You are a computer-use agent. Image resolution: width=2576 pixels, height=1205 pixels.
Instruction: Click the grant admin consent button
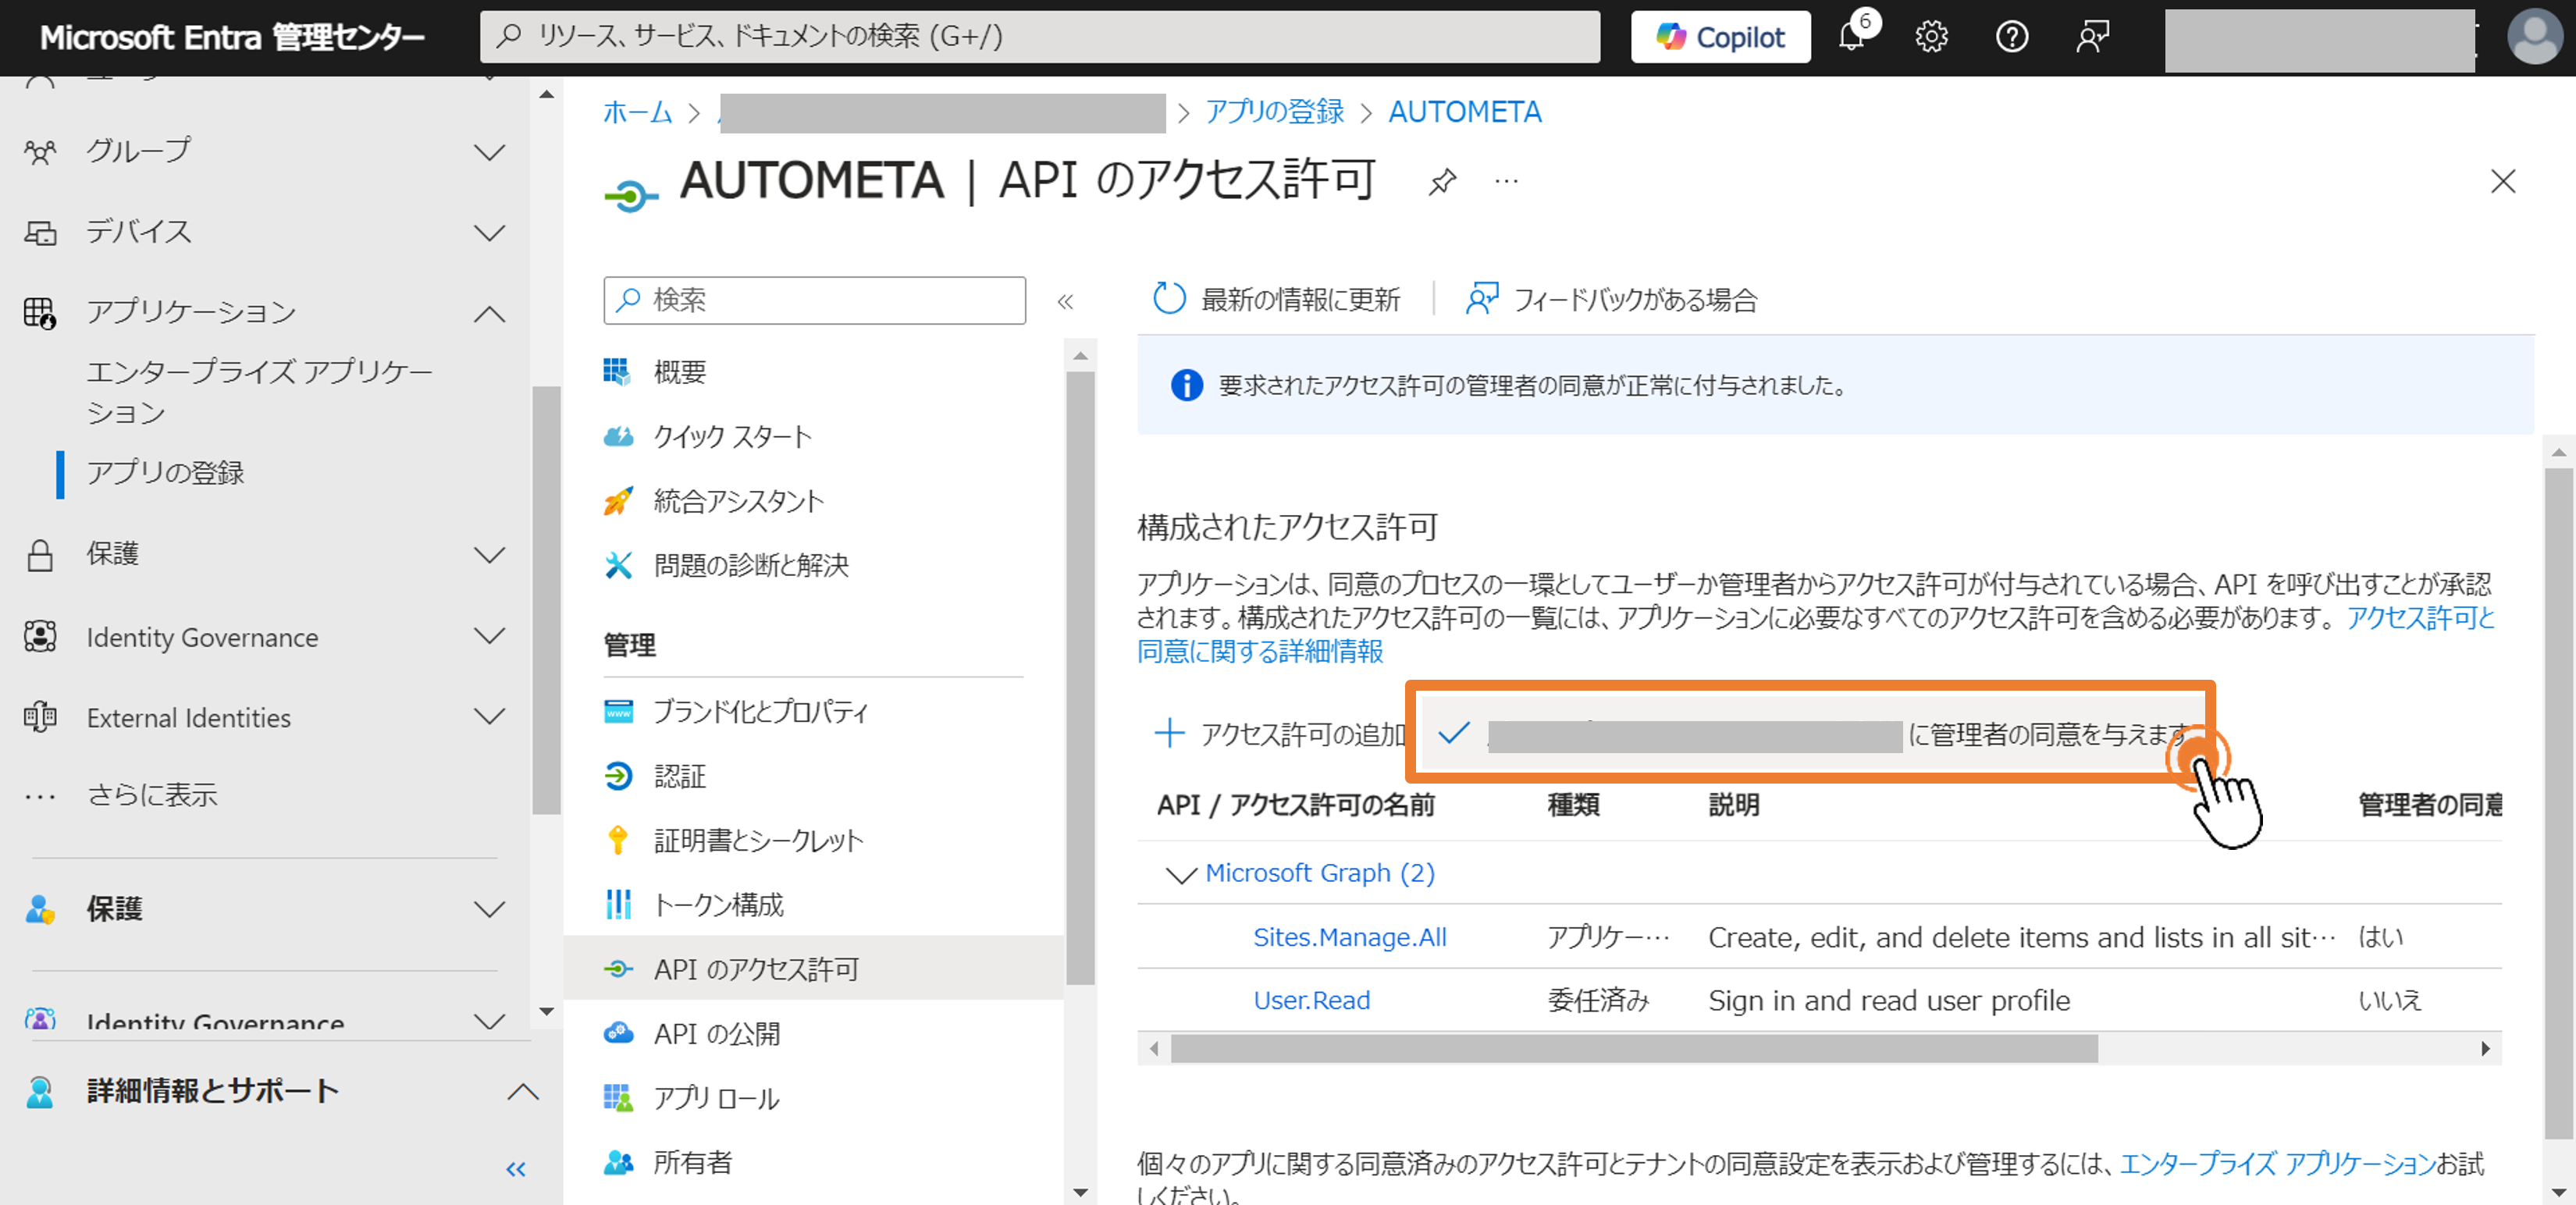tap(1811, 734)
